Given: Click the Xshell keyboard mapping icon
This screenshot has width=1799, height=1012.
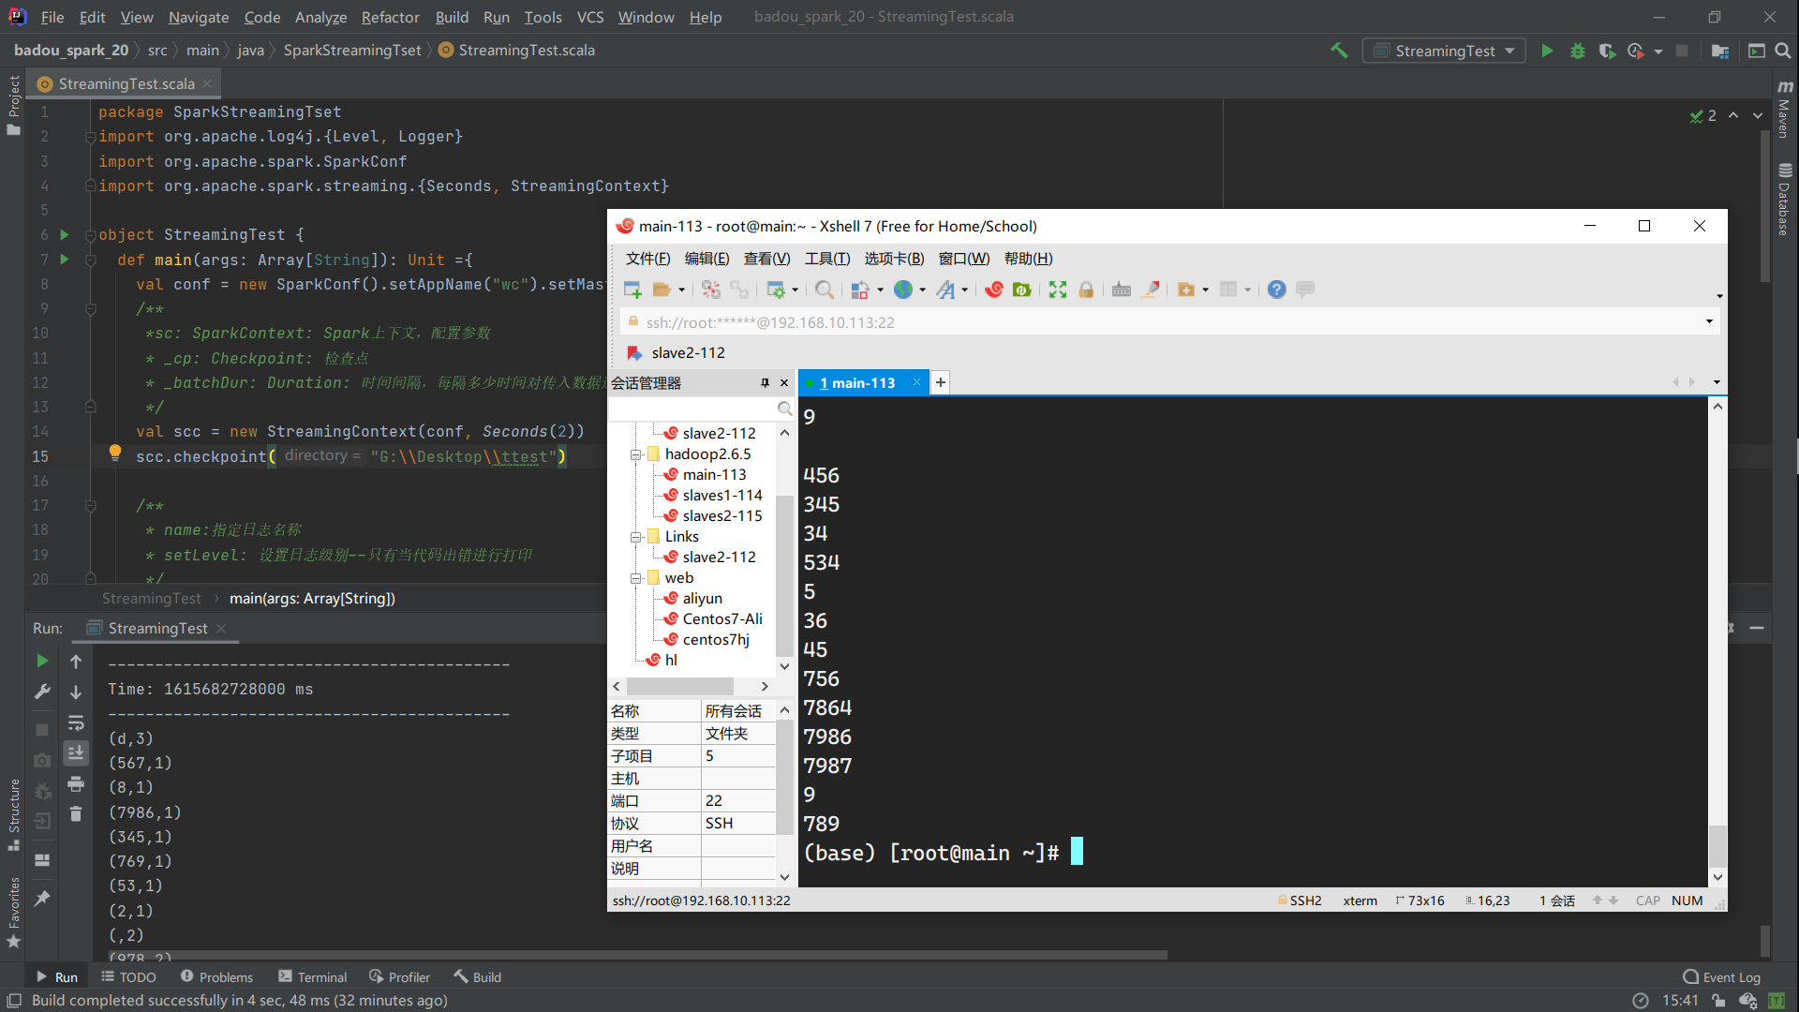Looking at the screenshot, I should click(1122, 290).
